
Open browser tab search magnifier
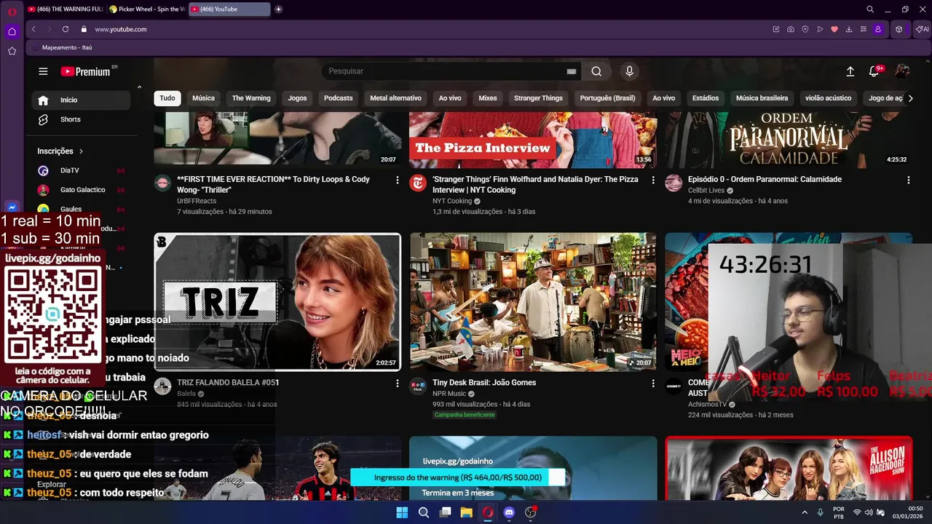pos(870,9)
